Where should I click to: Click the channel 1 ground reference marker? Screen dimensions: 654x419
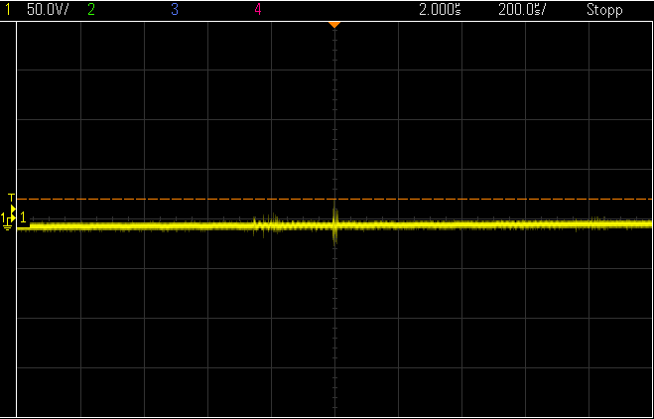tap(7, 221)
